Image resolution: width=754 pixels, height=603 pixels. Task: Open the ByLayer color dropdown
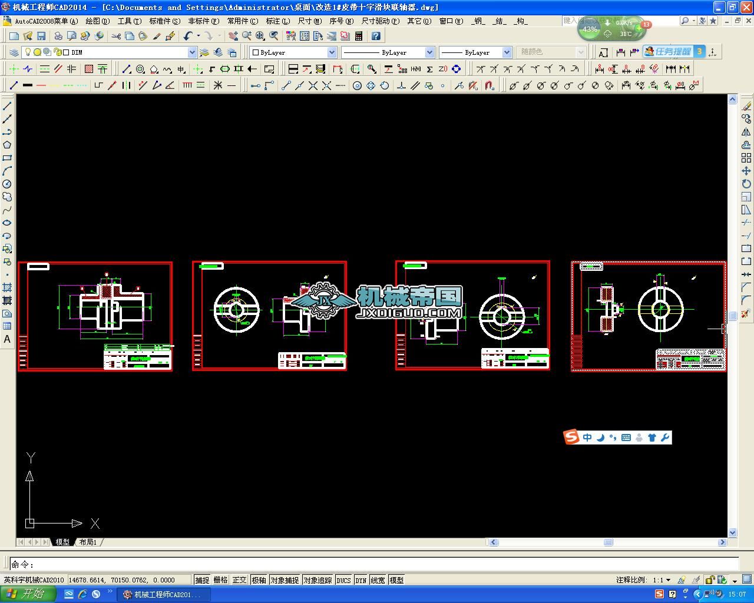[x=332, y=52]
